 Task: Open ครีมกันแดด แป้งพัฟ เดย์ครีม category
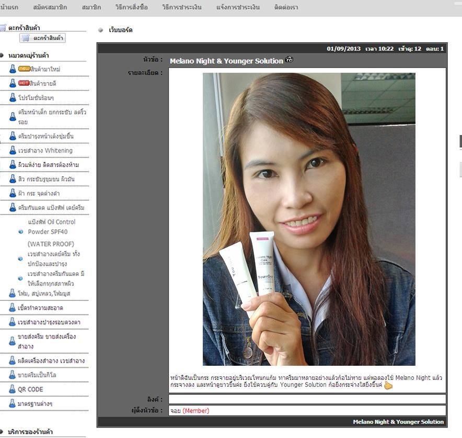(x=51, y=208)
